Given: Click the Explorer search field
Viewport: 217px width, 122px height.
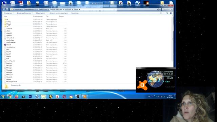Looking at the screenshot, I should (x=167, y=9).
